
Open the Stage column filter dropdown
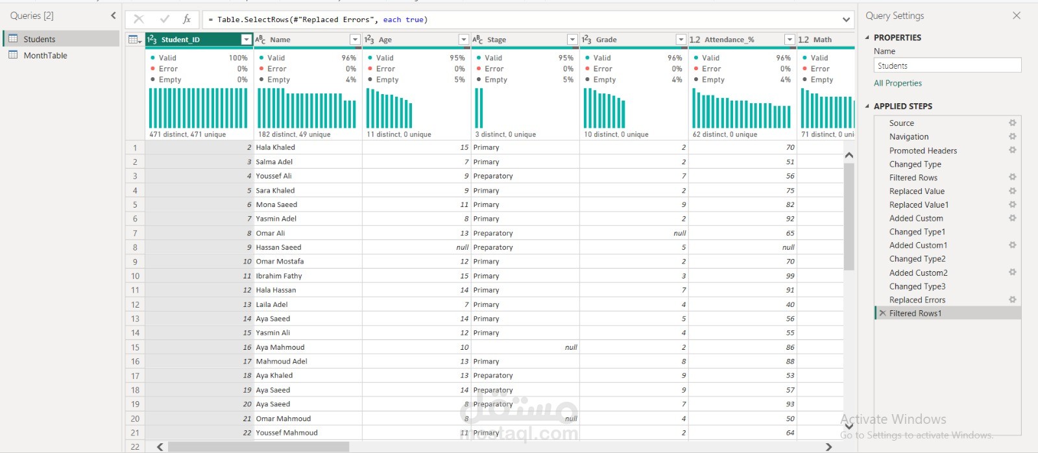click(x=572, y=40)
